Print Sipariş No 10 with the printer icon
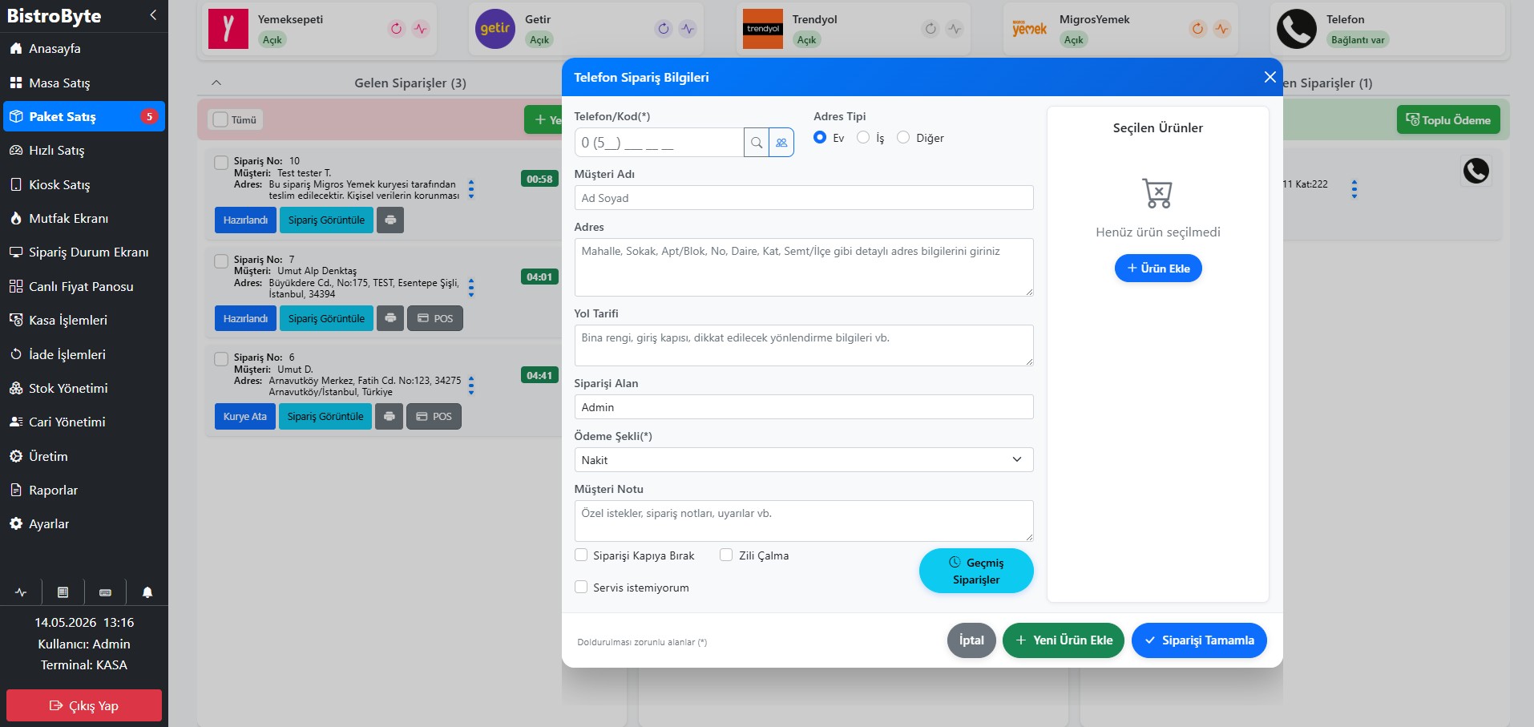This screenshot has height=727, width=1534. tap(390, 220)
